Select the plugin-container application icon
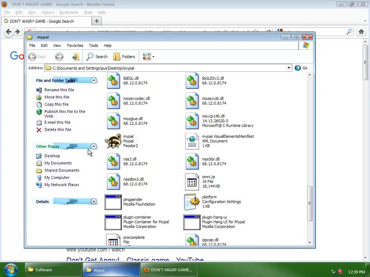 113,222
